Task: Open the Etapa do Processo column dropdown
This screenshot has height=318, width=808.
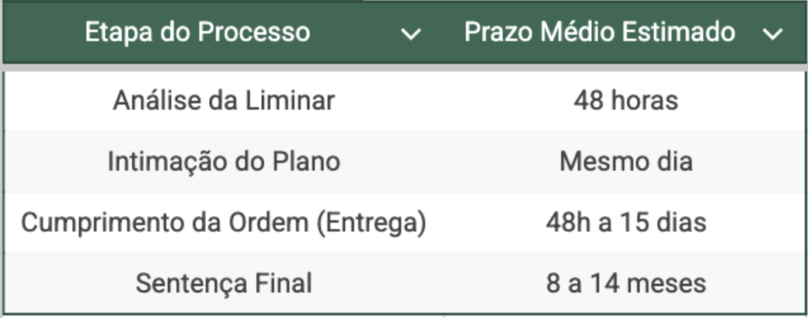Action: [x=410, y=35]
